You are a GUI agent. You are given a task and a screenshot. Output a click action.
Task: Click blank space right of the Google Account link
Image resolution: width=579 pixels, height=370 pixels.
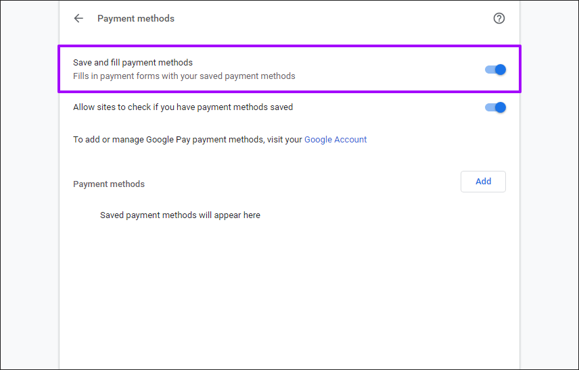(x=433, y=140)
